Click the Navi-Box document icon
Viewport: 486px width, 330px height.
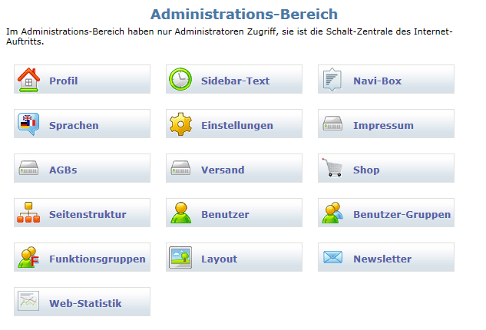point(332,80)
